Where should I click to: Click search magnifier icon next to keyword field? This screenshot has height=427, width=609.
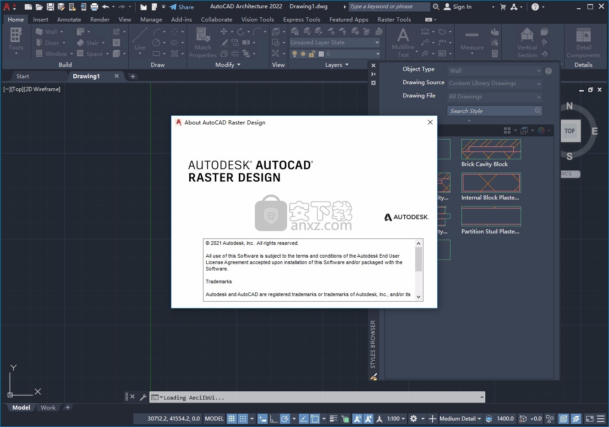coord(436,7)
